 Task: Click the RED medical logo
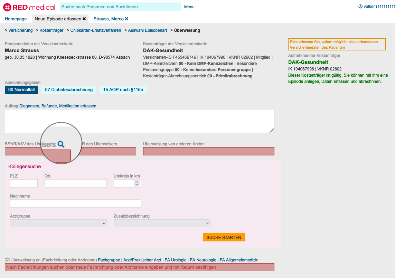29,7
